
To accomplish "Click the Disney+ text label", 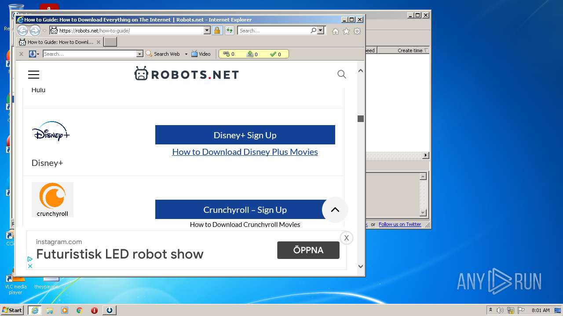I will [47, 163].
